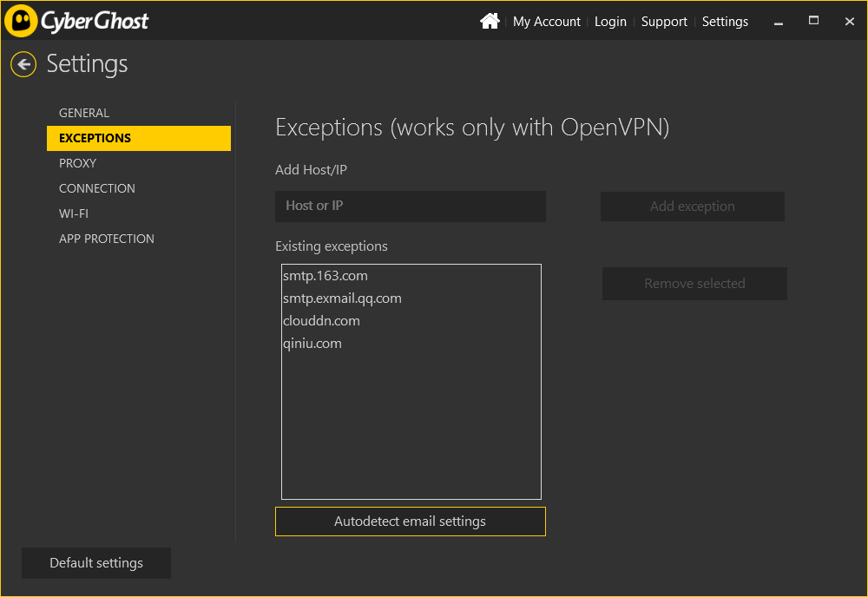Click the CyberGhost ghost logo

pyautogui.click(x=21, y=21)
